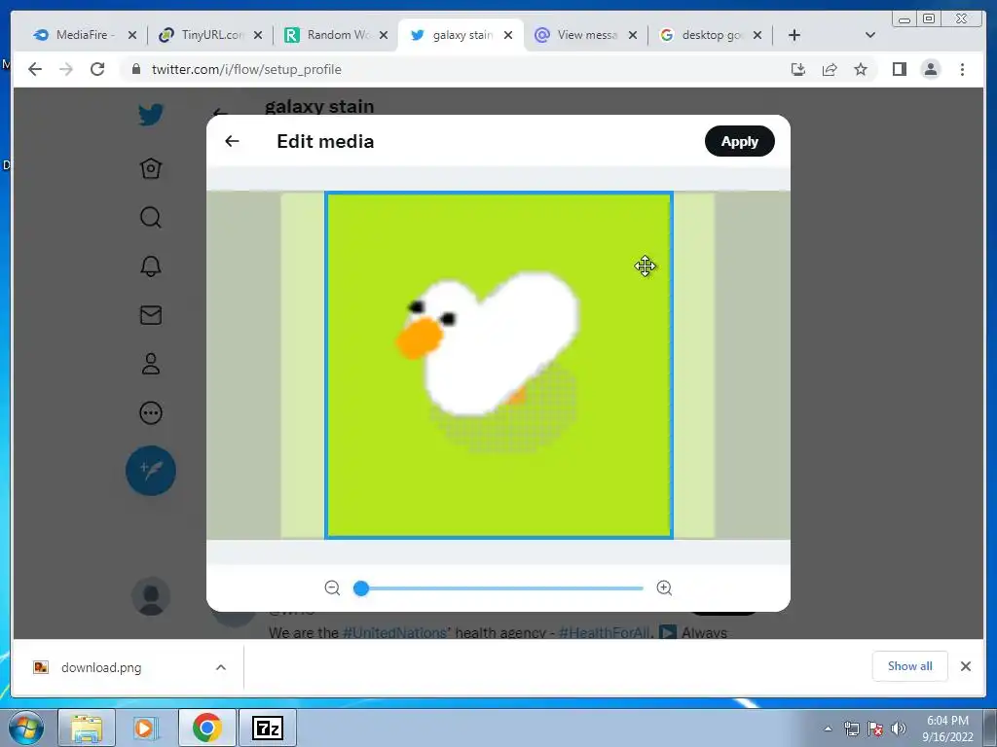Click the zoom slider track middle
997x747 pixels.
(499, 588)
